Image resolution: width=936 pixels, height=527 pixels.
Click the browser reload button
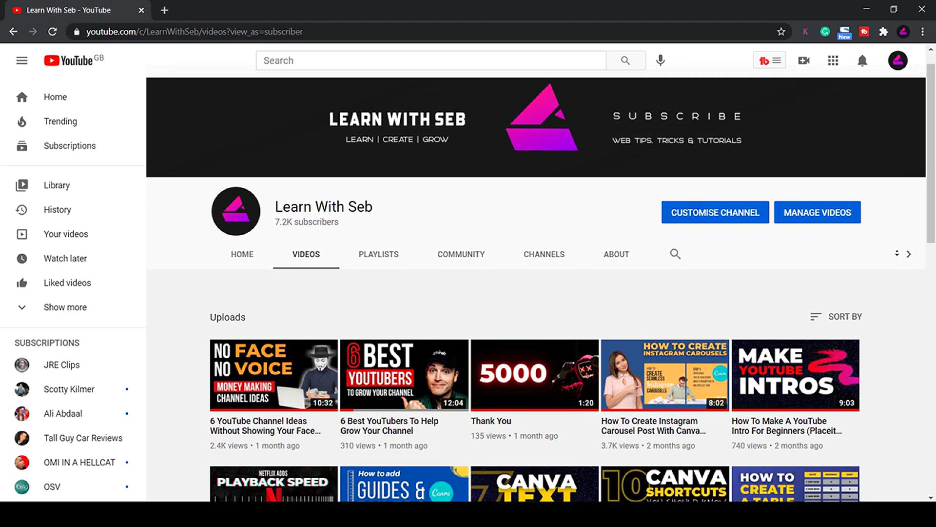pyautogui.click(x=53, y=32)
